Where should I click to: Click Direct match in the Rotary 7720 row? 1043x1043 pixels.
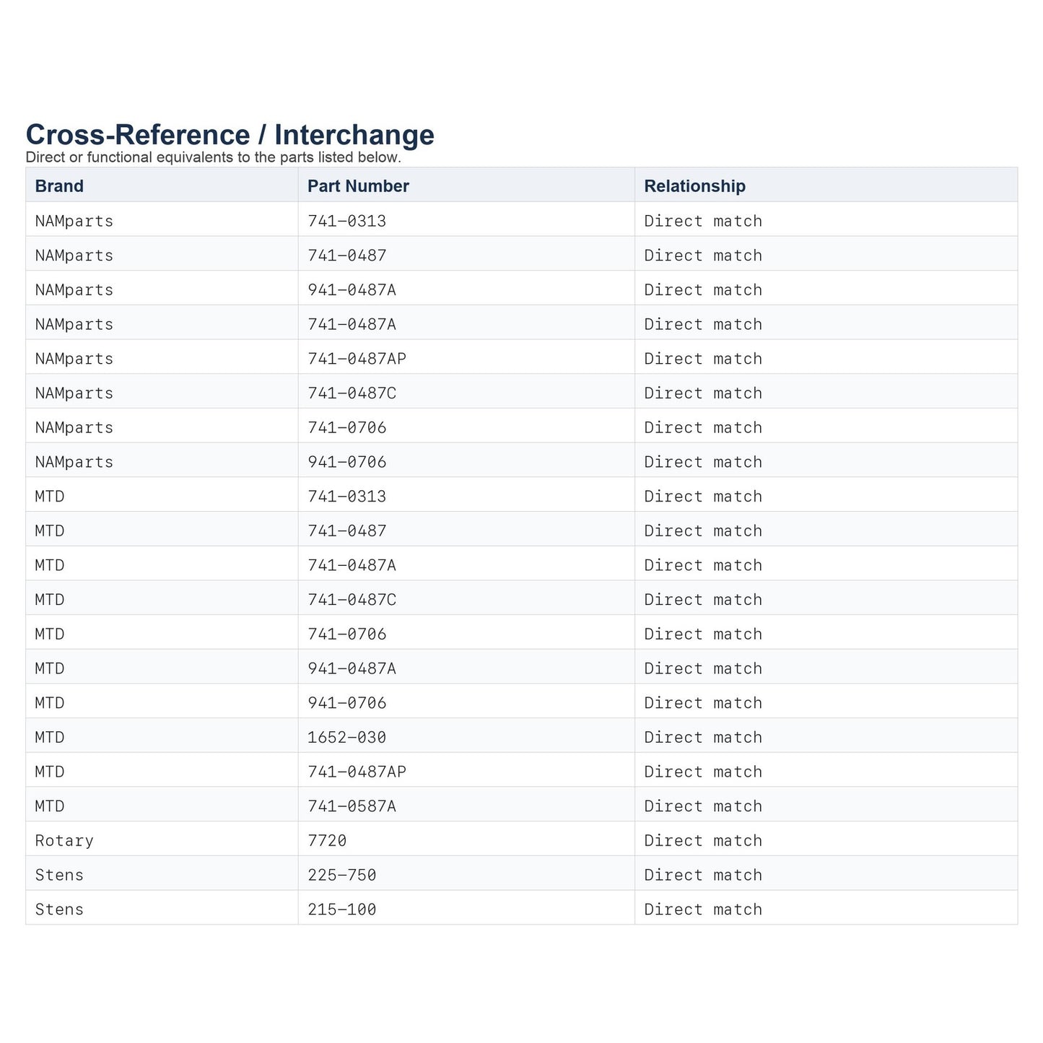703,841
